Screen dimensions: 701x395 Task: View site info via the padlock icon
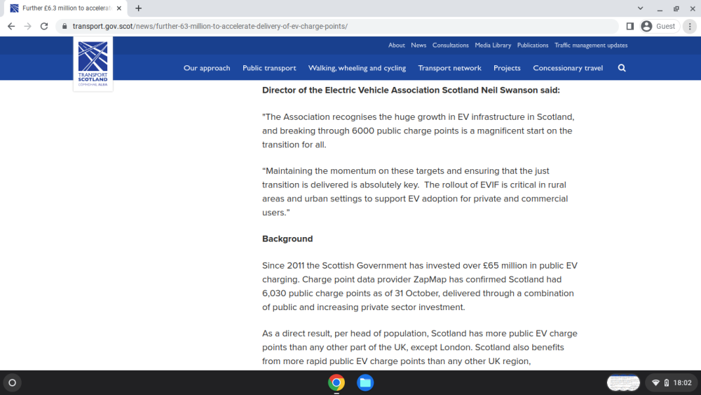(x=64, y=27)
